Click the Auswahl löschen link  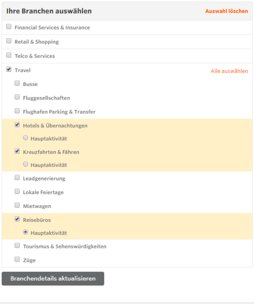coord(227,11)
